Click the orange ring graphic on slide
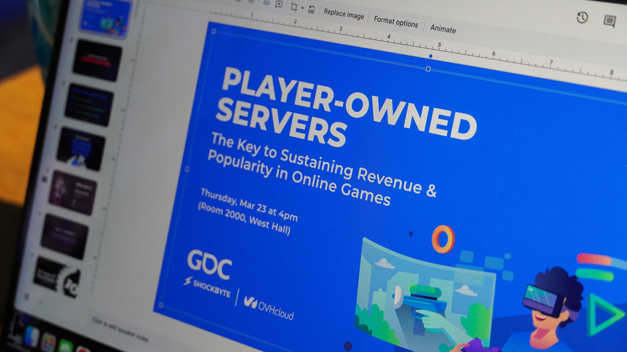This screenshot has height=352, width=627. click(x=443, y=239)
